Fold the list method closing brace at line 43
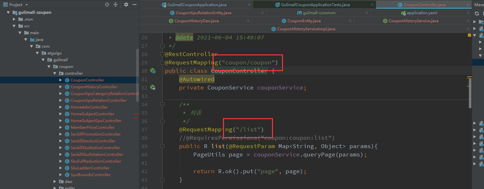The width and height of the screenshot is (484, 189). pos(163,180)
